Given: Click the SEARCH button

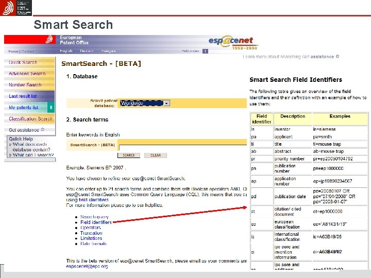Looking at the screenshot, I should pyautogui.click(x=129, y=155).
